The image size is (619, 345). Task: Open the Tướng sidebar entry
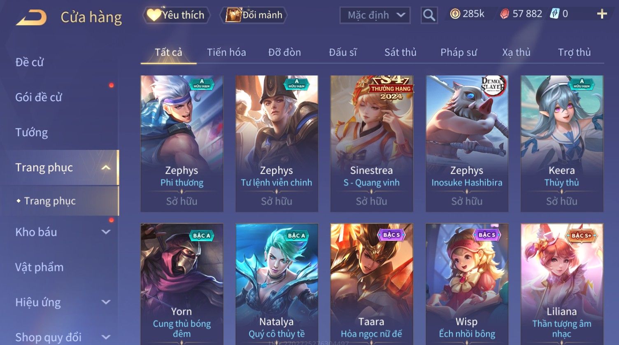[32, 133]
